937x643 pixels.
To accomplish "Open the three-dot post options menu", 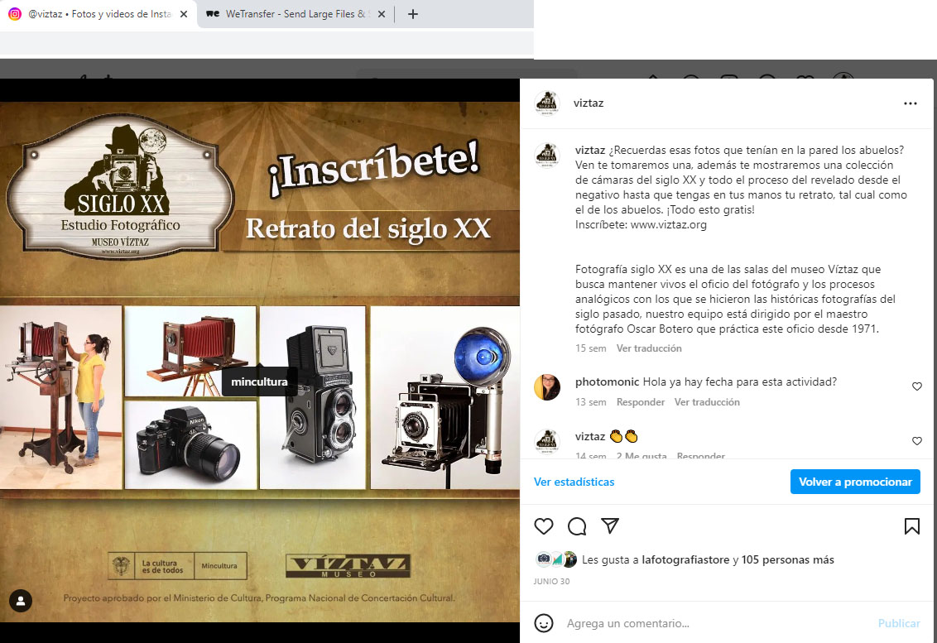I will pyautogui.click(x=911, y=103).
